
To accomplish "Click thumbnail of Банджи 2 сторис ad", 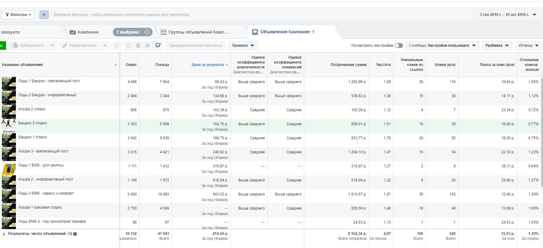I will pos(9,126).
